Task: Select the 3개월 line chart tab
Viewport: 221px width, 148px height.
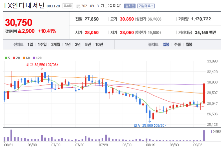Action: (x=56, y=45)
